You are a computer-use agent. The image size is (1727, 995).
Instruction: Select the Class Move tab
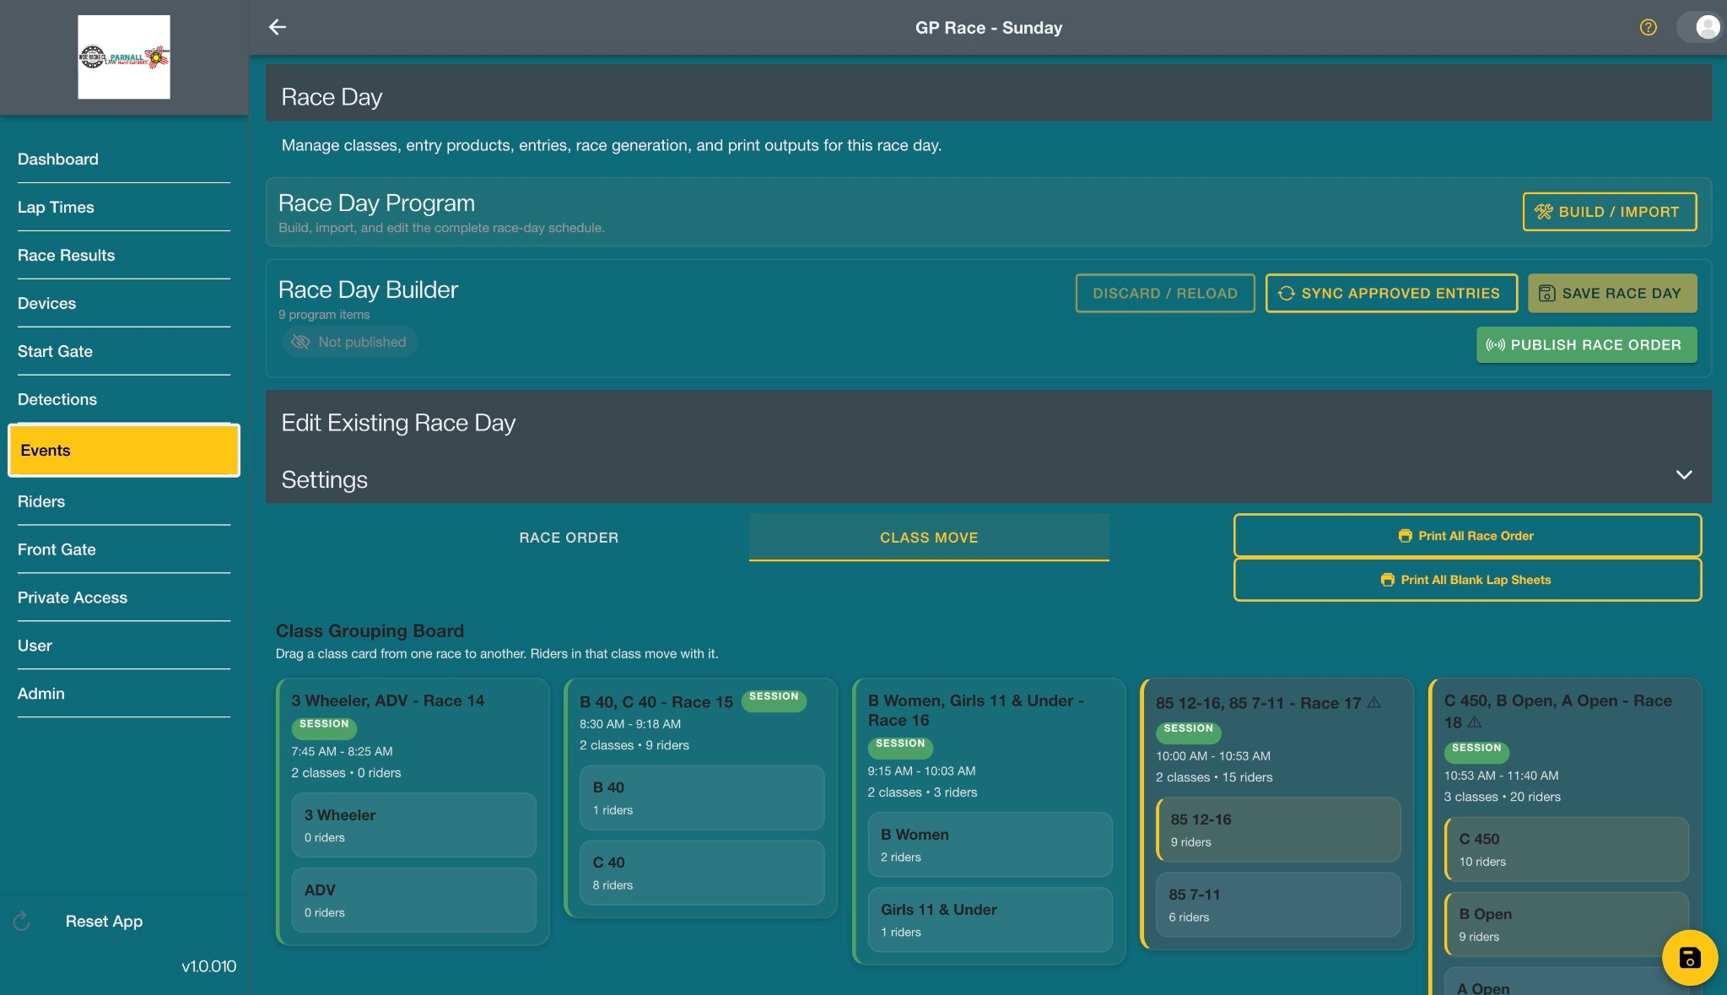[x=929, y=538]
